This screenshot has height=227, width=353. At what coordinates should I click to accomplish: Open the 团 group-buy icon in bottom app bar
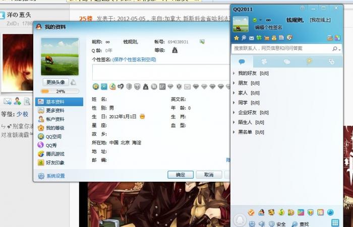pos(301,212)
